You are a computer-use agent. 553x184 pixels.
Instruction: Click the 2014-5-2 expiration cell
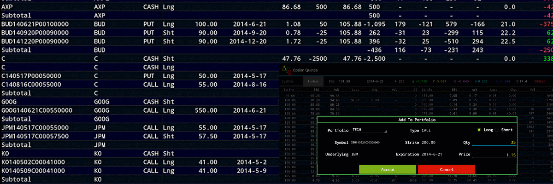[252, 162]
